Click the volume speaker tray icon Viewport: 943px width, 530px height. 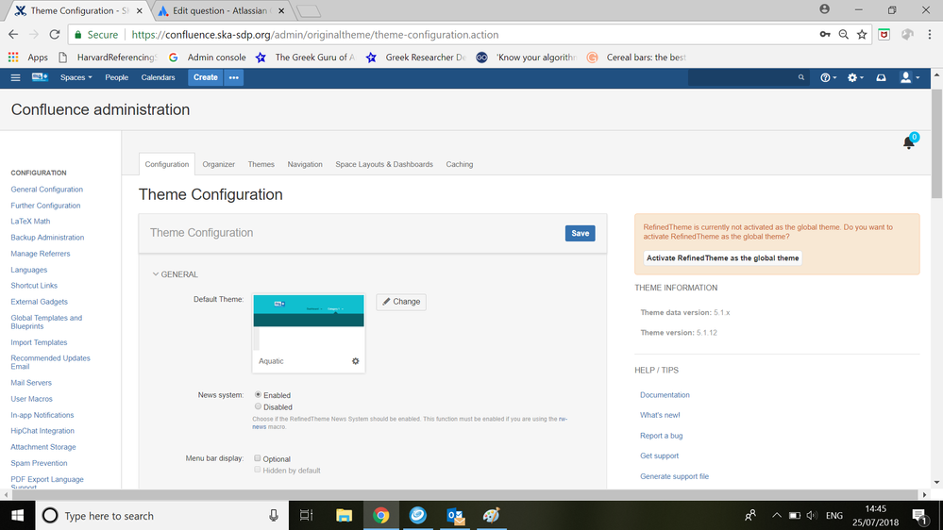point(812,516)
